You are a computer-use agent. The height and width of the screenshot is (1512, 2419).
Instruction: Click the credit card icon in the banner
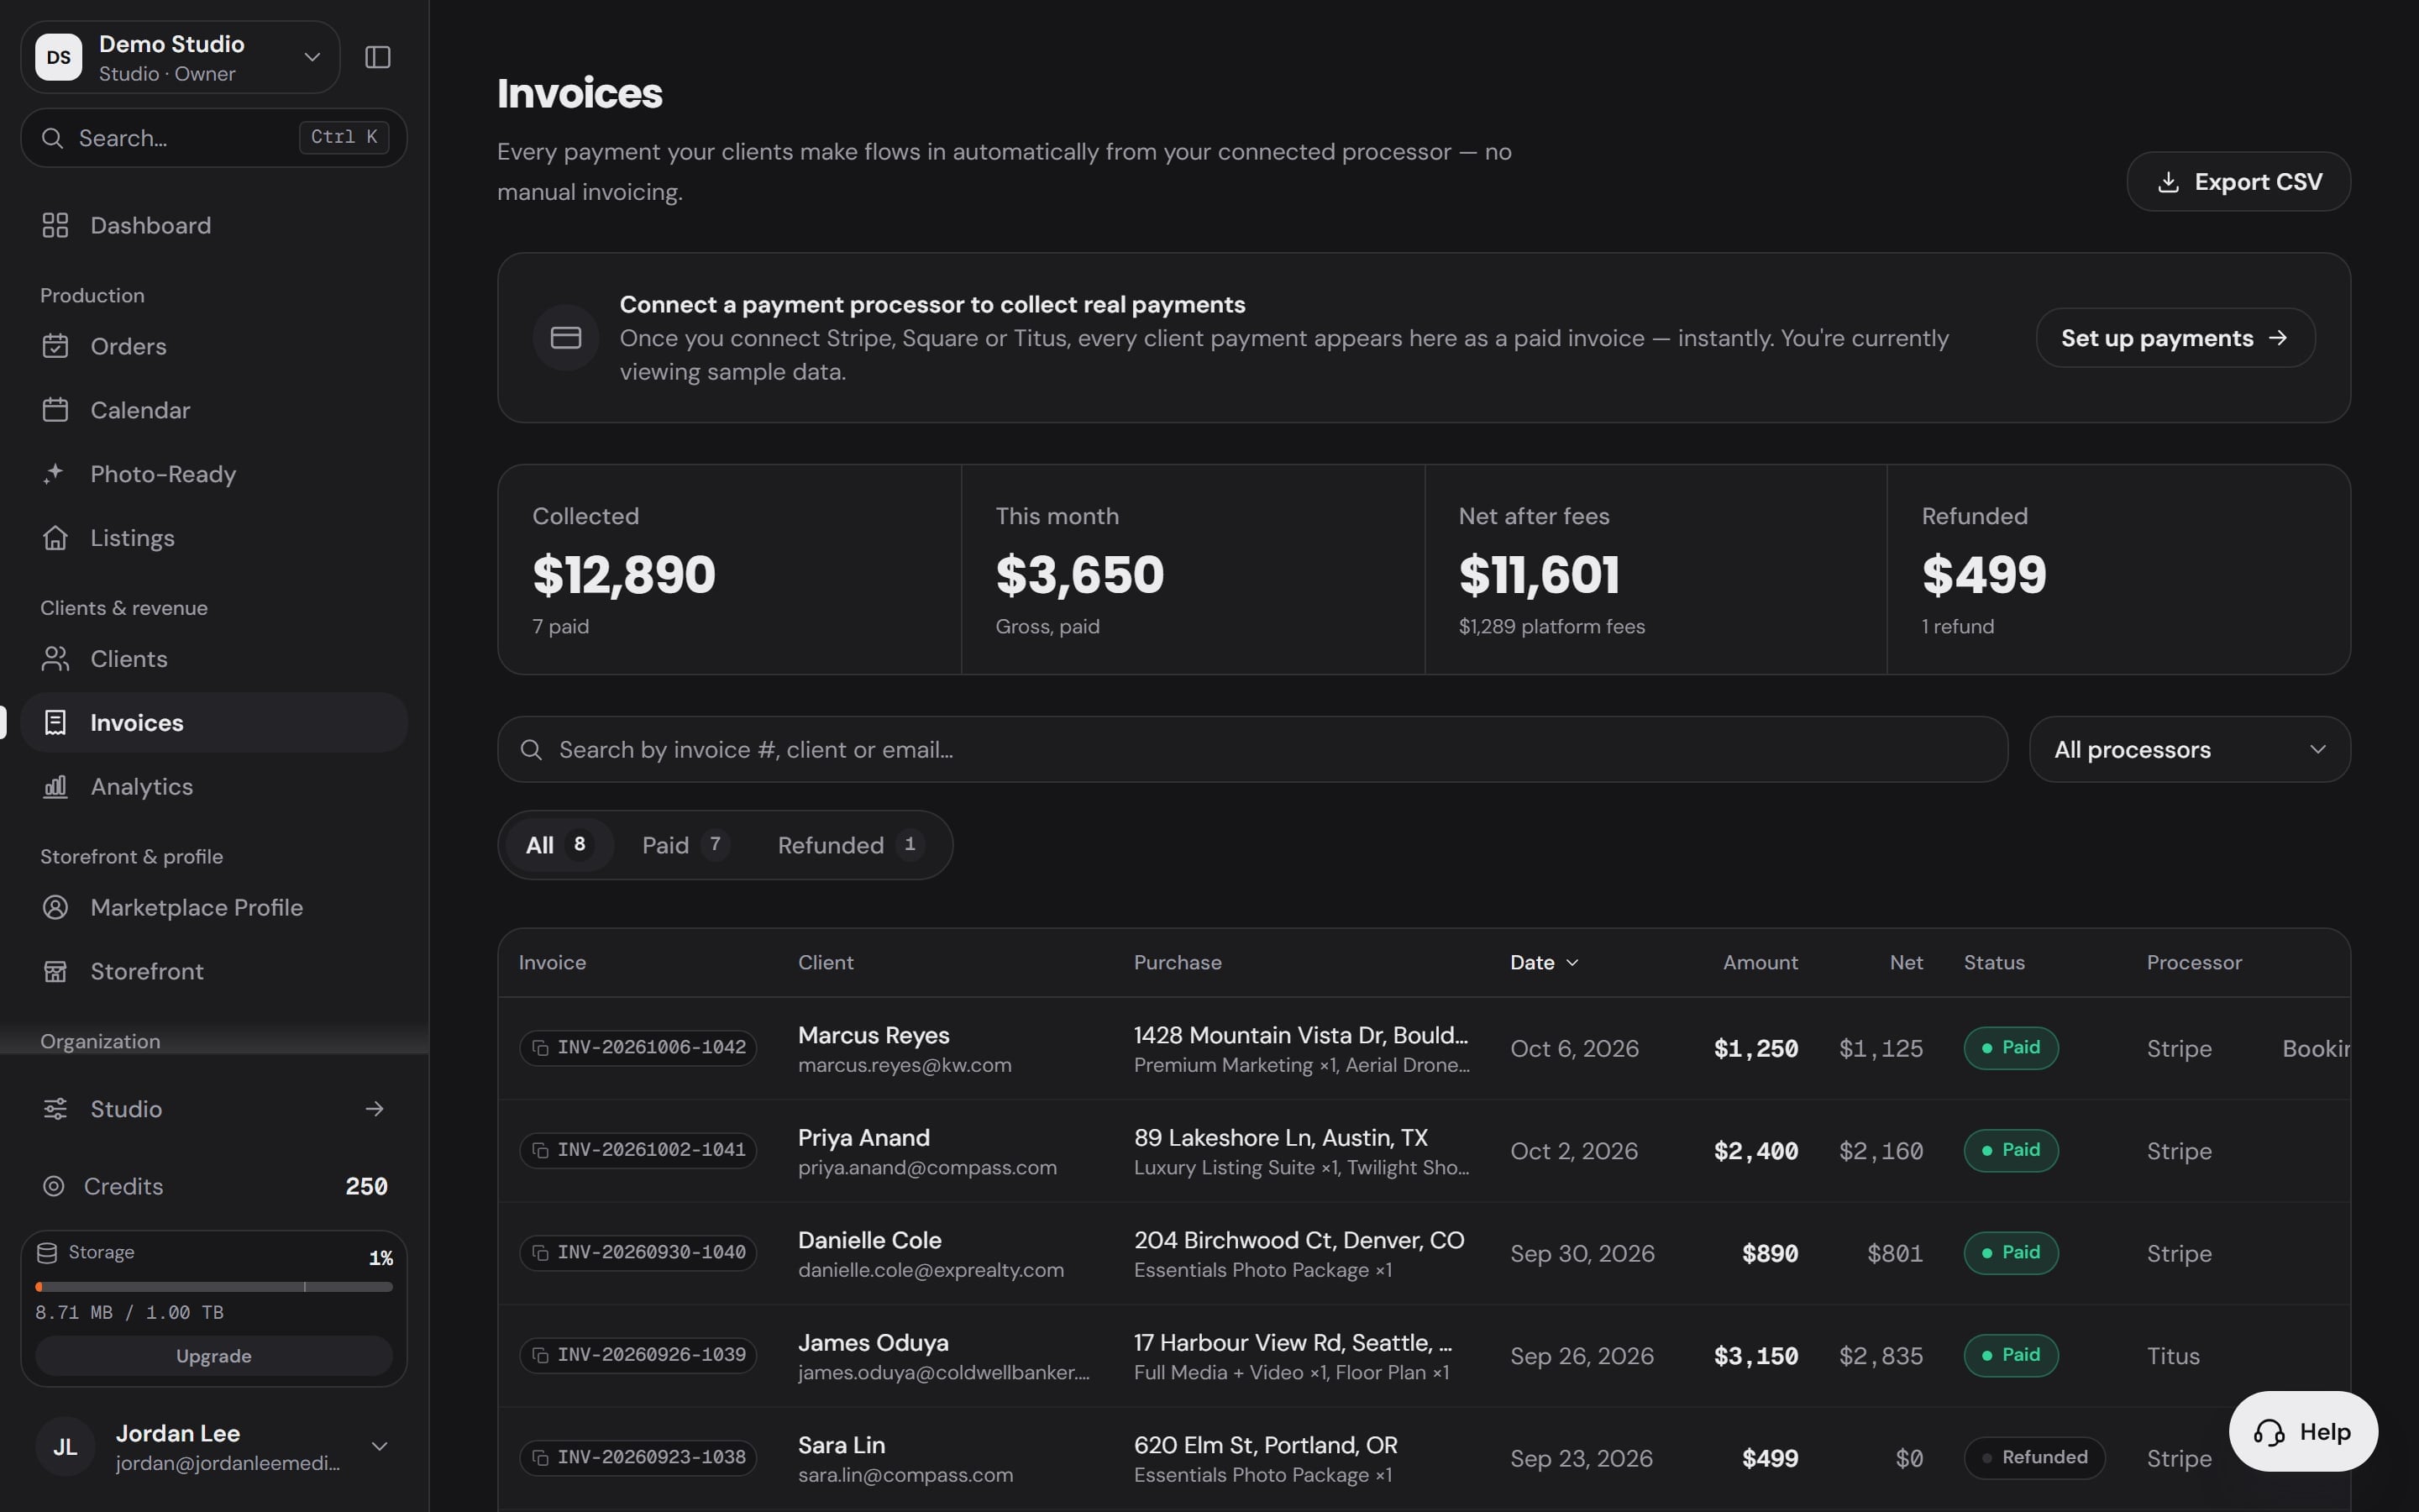pyautogui.click(x=566, y=338)
